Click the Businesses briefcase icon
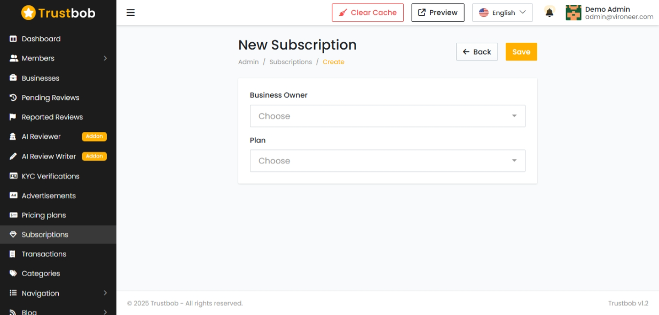Image resolution: width=659 pixels, height=315 pixels. [13, 78]
